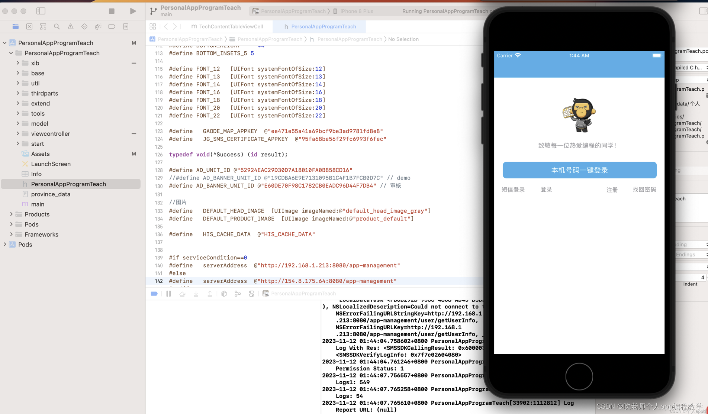Expand the viewcontroller folder
708x414 pixels.
pyautogui.click(x=18, y=133)
